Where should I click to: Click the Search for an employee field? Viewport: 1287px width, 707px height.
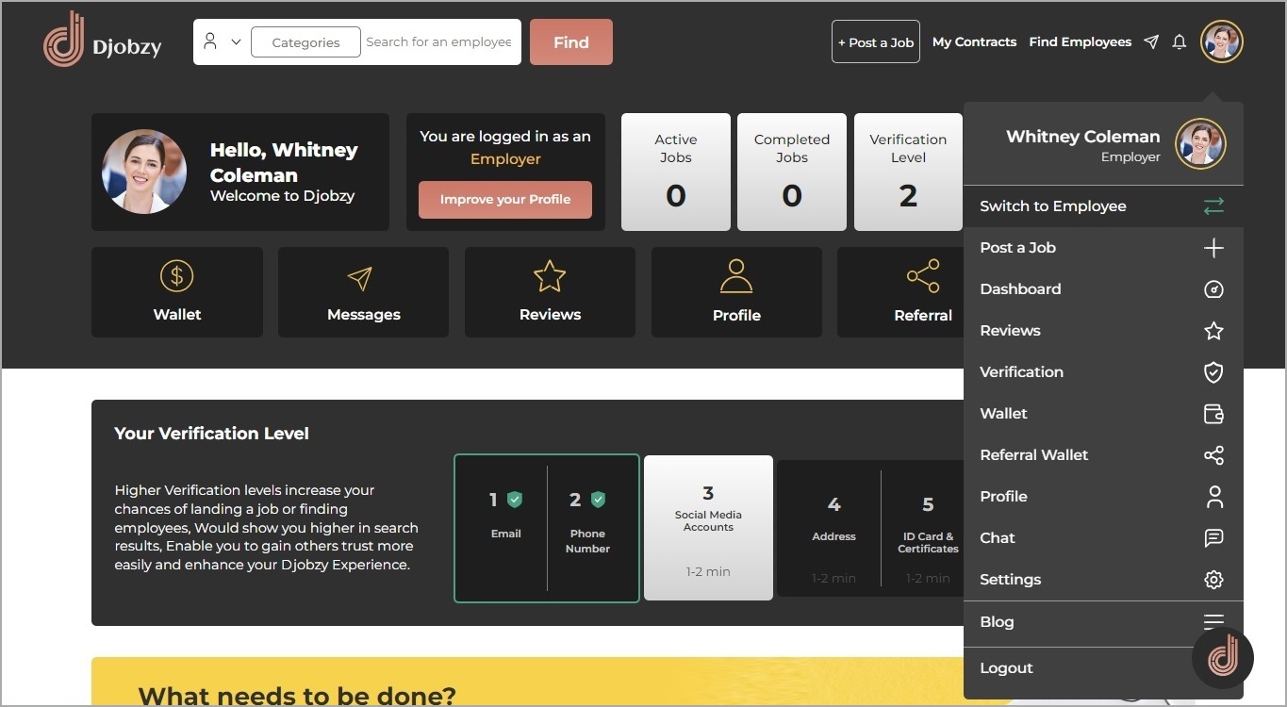coord(438,42)
